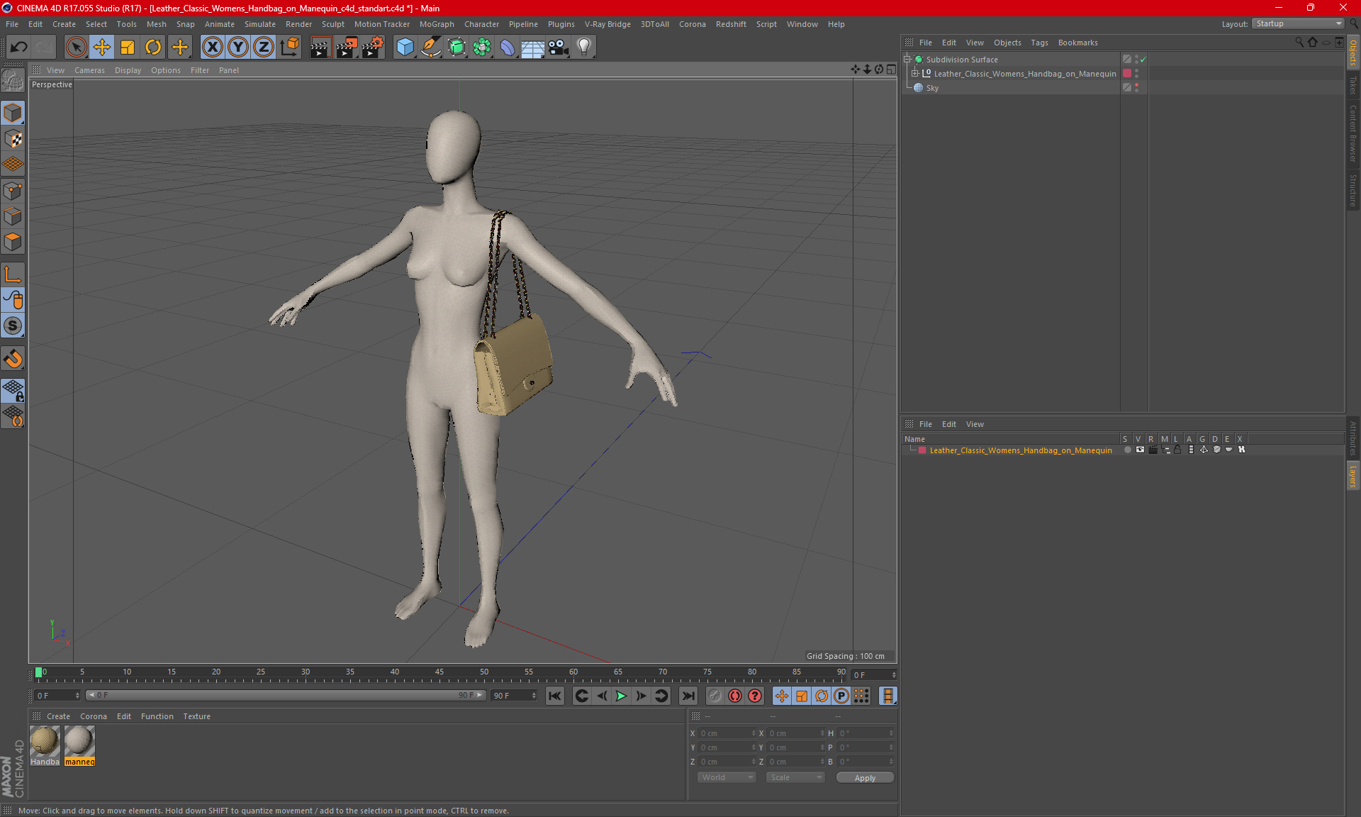This screenshot has height=817, width=1361.
Task: Click the handbag layer color swatch
Action: pyautogui.click(x=922, y=450)
